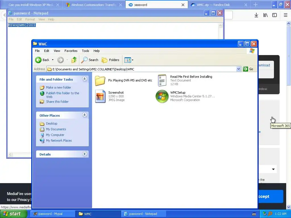Click the network tray icon

265,214
